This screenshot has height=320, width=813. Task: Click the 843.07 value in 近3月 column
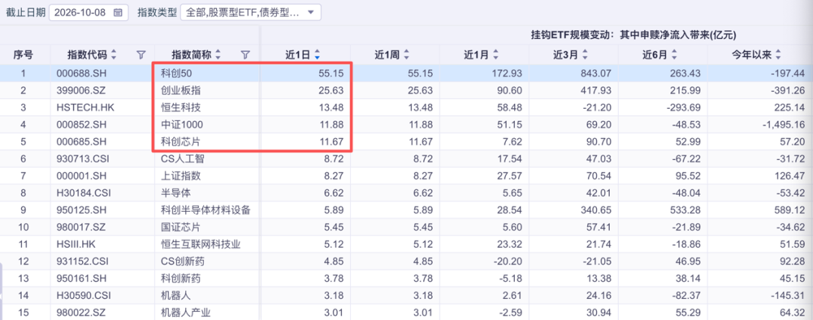[596, 74]
